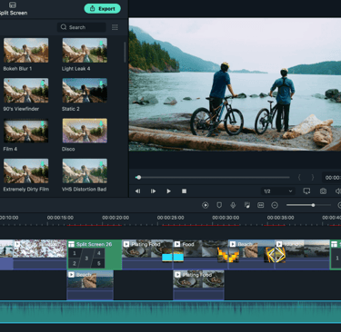Click the preview playback progress handle

tap(138, 178)
